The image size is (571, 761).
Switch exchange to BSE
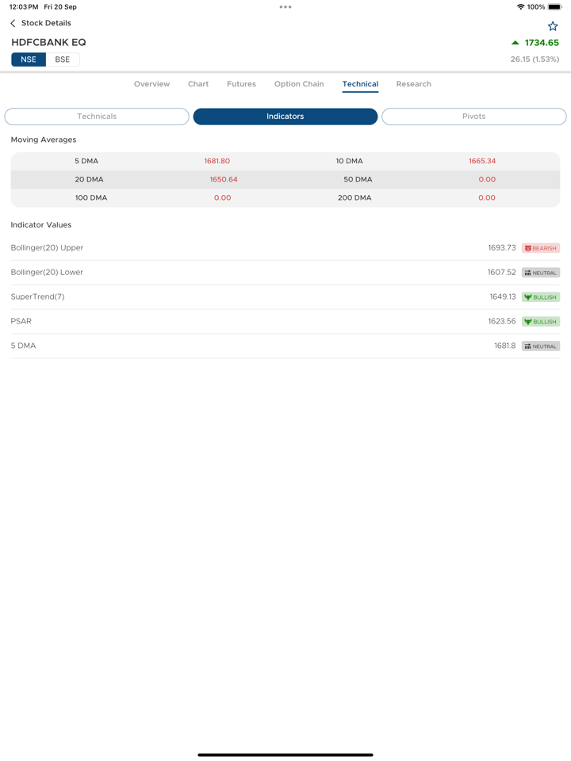point(63,59)
